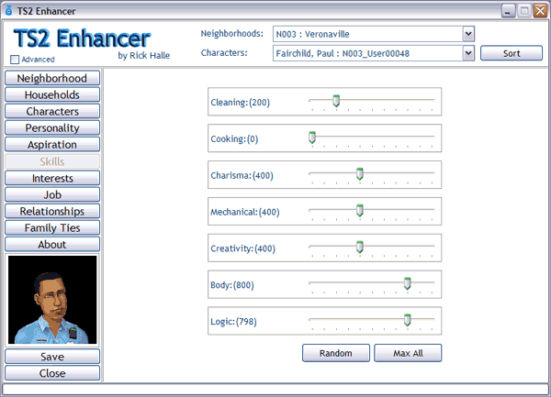This screenshot has width=551, height=397.
Task: Click the by Rick Halle credit text
Action: tap(144, 55)
